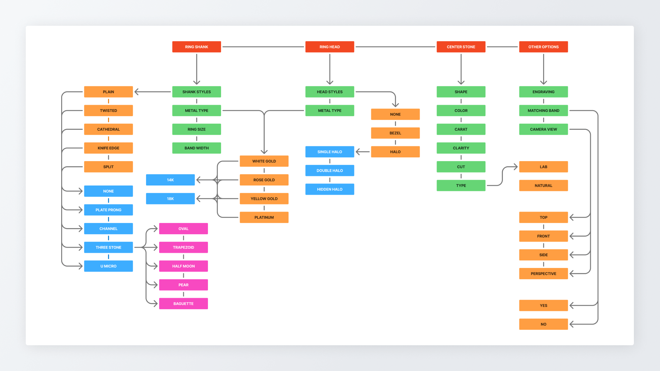Click the CAMERA VIEW green node
The width and height of the screenshot is (660, 371).
point(543,129)
